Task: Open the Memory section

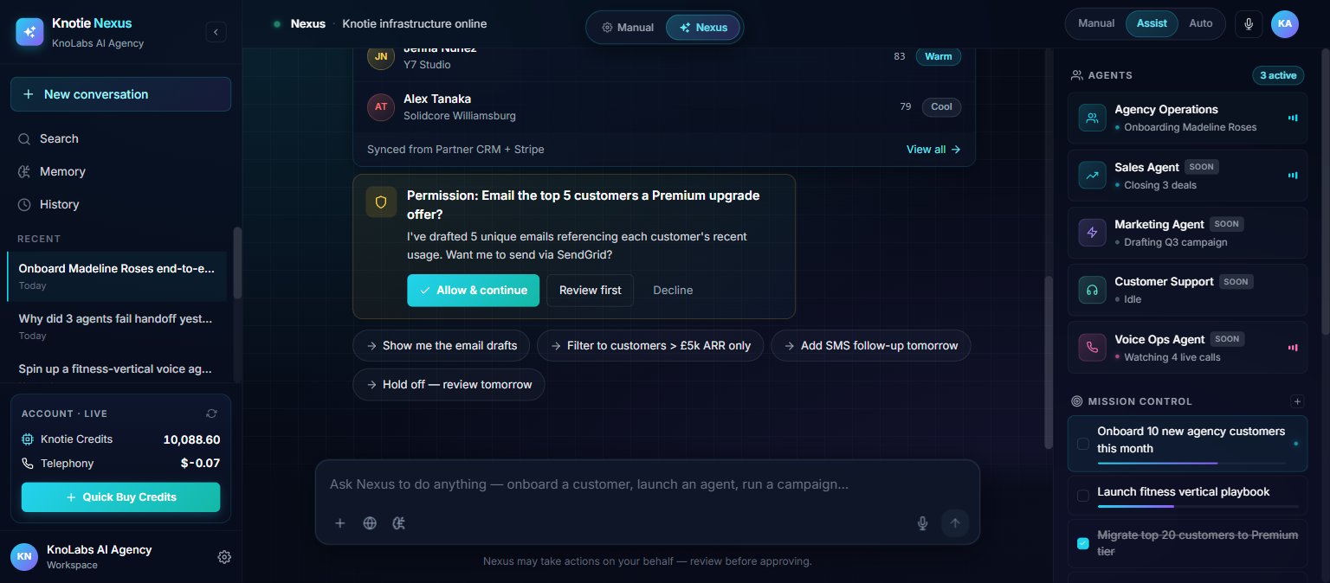Action: click(120, 171)
